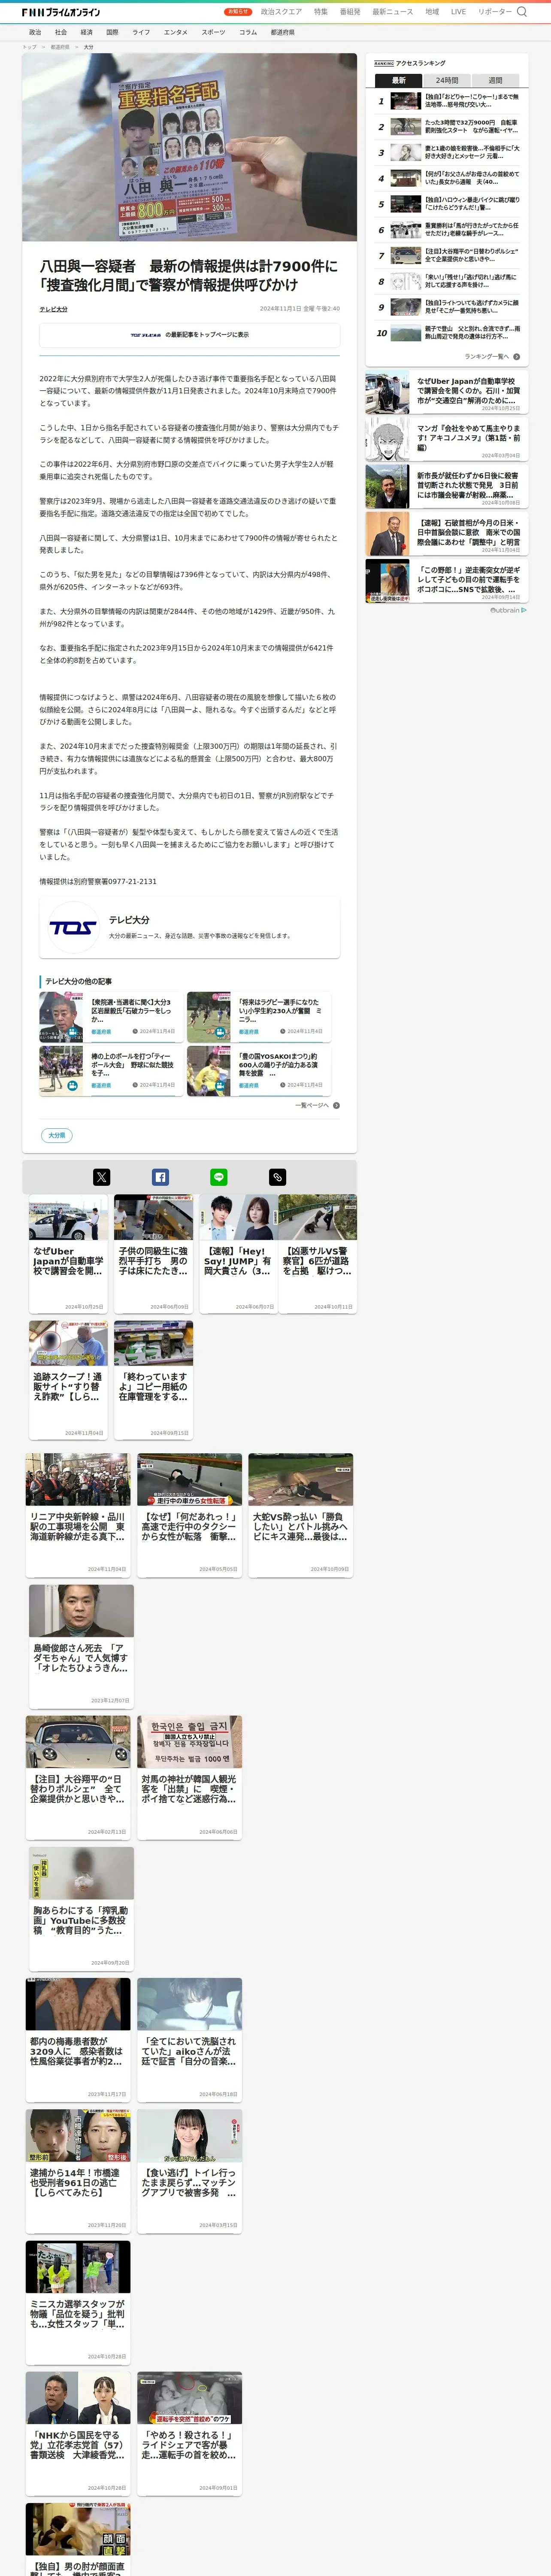
Task: Open 地域 in the top menu
Action: 432,12
